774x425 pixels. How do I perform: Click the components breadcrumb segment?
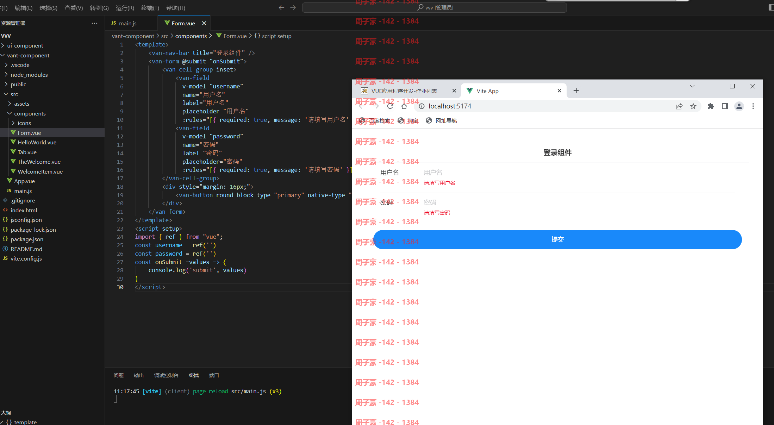point(191,36)
